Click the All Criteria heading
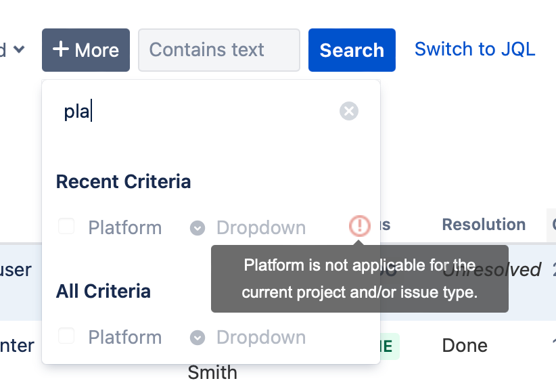The height and width of the screenshot is (383, 556). pyautogui.click(x=103, y=292)
